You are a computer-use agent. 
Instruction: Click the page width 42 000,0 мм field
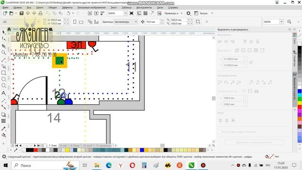click(54, 20)
